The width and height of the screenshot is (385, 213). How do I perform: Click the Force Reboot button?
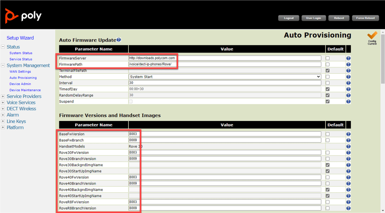click(x=365, y=18)
